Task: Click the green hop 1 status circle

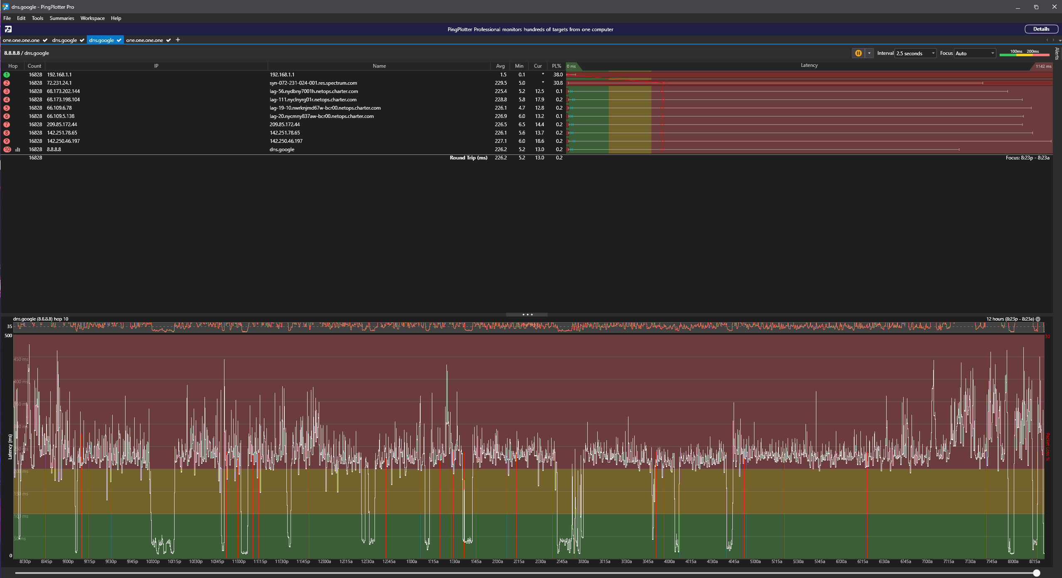Action: (x=7, y=75)
